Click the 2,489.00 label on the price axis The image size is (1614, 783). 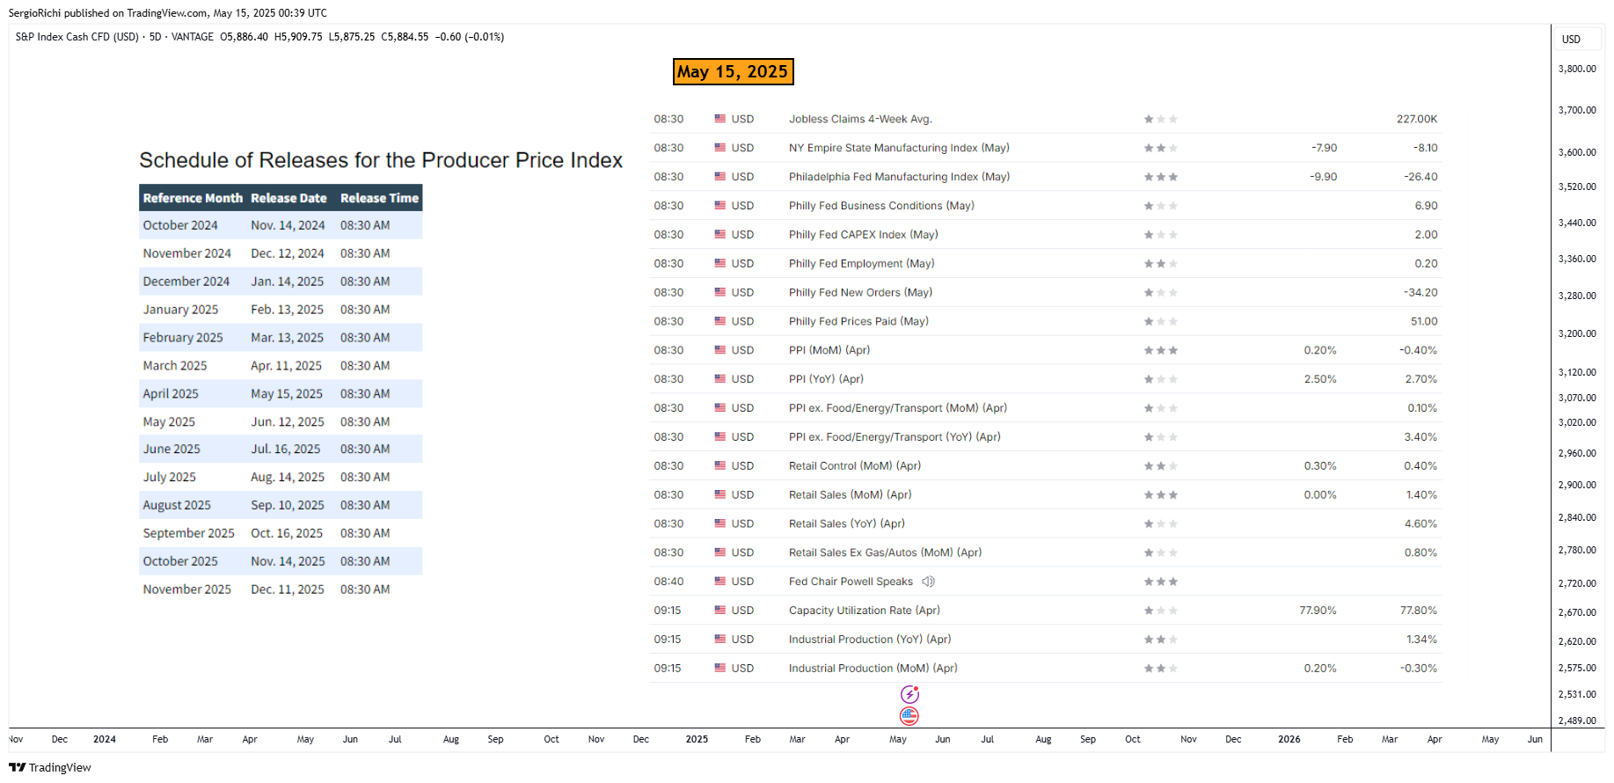tap(1577, 721)
